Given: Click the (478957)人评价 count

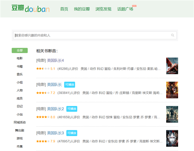Looking at the screenshot, I should 69,141.
